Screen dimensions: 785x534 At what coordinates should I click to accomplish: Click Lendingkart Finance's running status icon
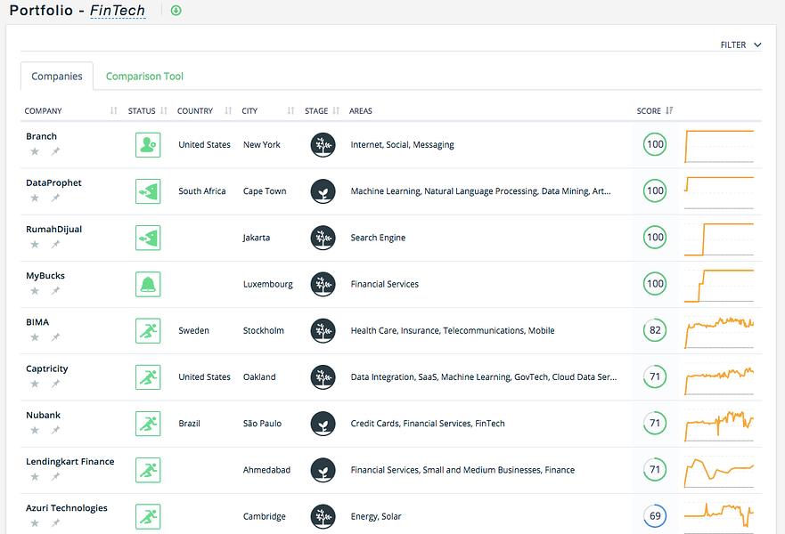coord(148,471)
